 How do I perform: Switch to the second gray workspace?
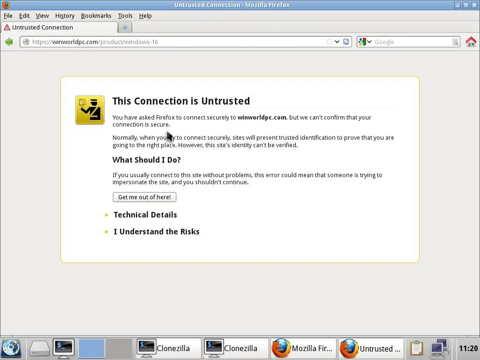tap(119, 348)
